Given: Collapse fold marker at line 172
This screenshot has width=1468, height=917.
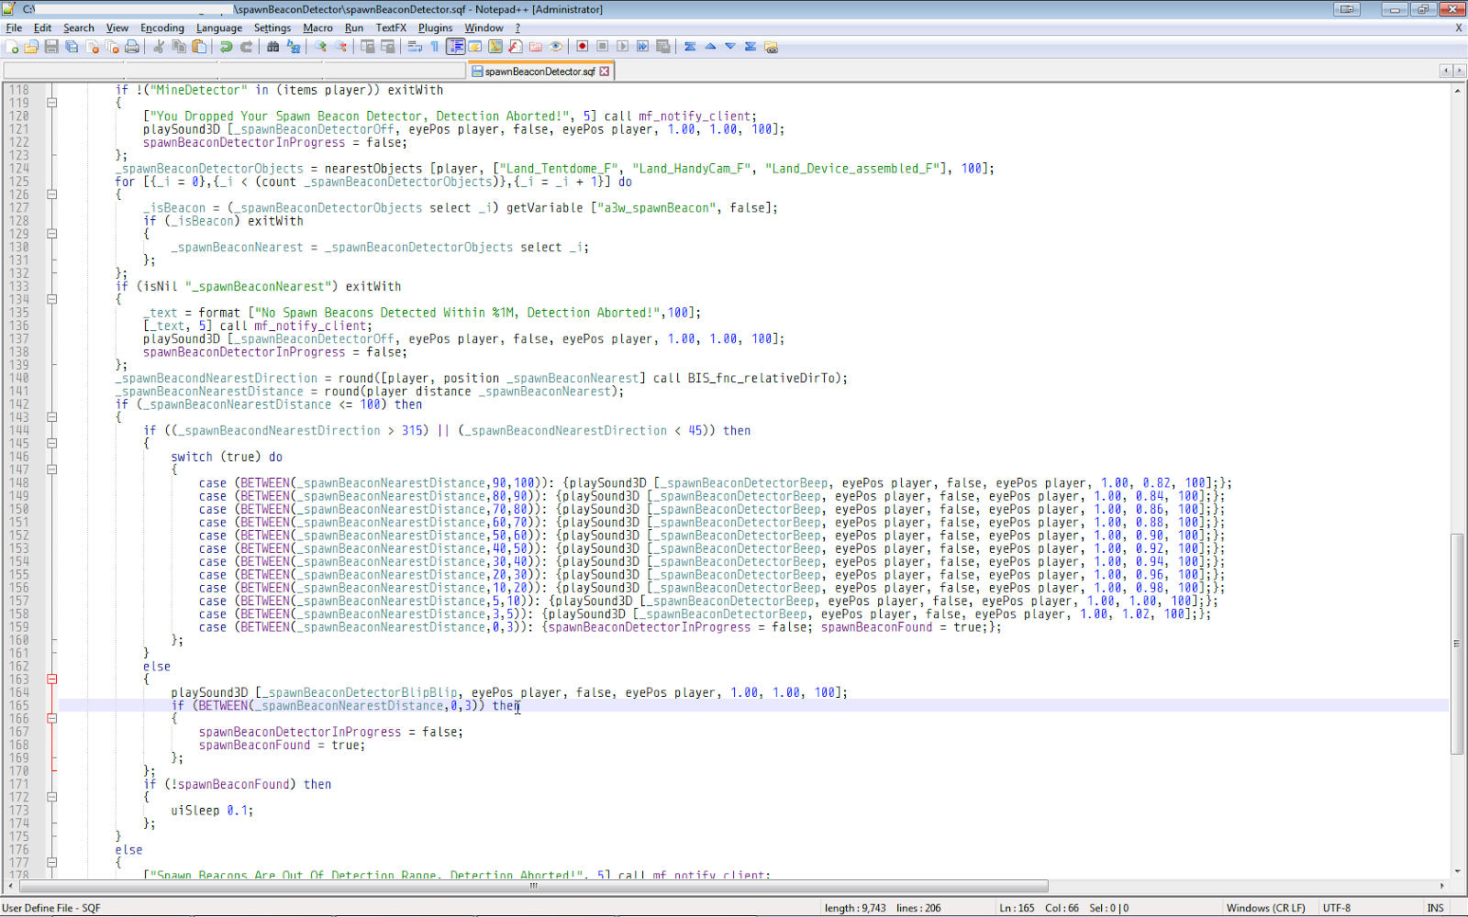Looking at the screenshot, I should (x=52, y=797).
